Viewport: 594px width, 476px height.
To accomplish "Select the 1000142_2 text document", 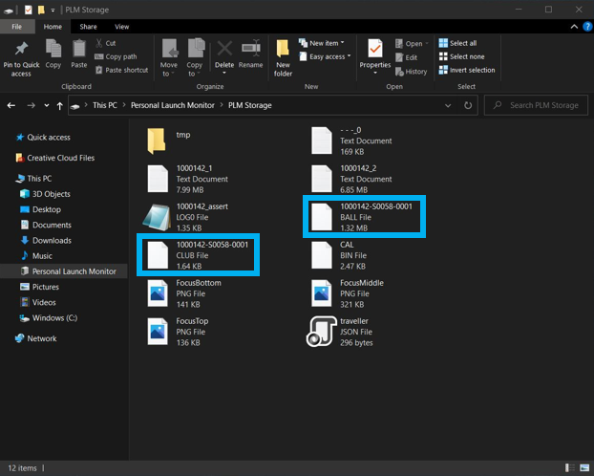I will click(x=350, y=179).
